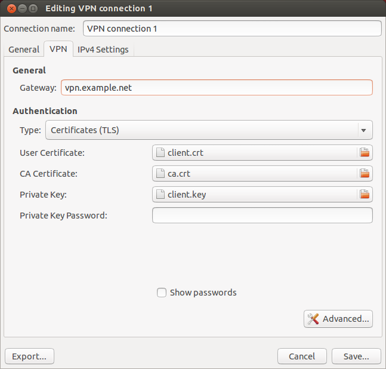
Task: Minimize the VPN editing window
Action: [22, 8]
